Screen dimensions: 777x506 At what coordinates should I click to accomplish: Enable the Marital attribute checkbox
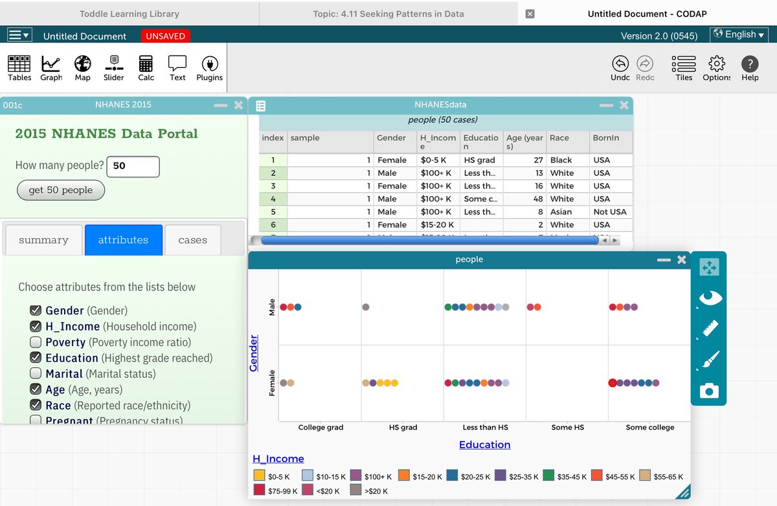coord(35,373)
